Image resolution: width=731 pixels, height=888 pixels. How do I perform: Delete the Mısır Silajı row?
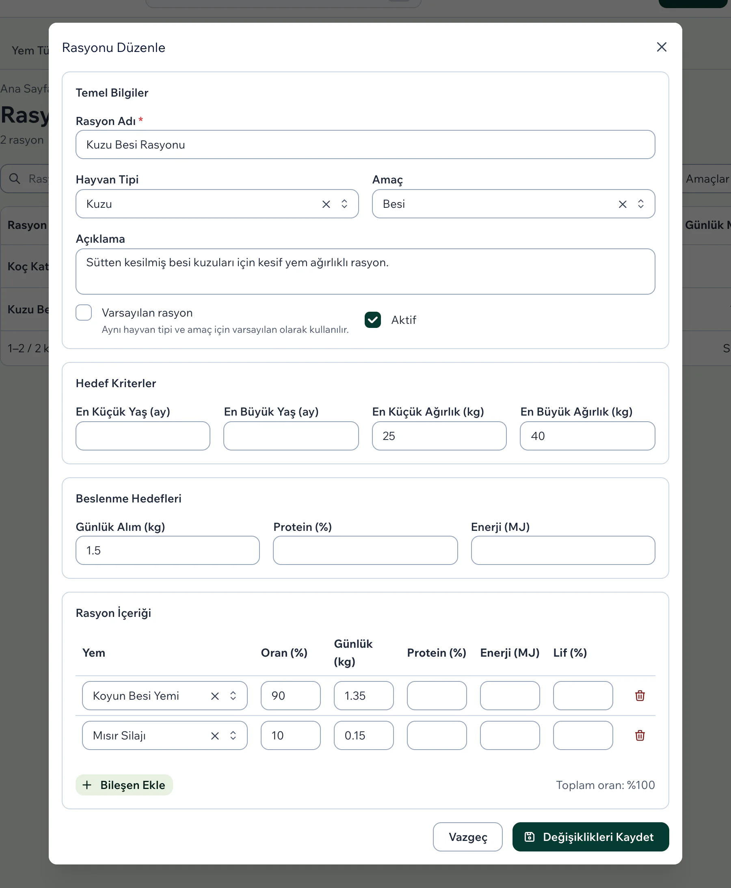pyautogui.click(x=640, y=735)
